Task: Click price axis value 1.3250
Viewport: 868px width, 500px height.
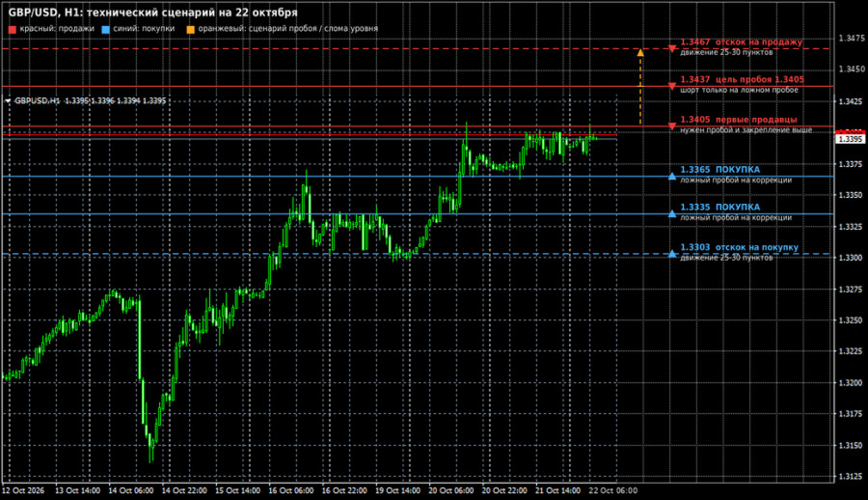Action: click(x=851, y=320)
